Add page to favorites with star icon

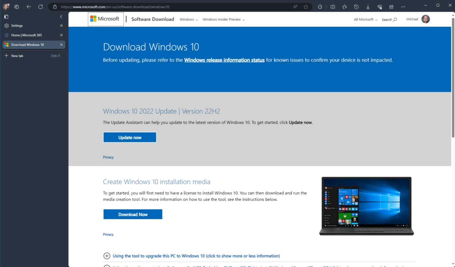306,7
